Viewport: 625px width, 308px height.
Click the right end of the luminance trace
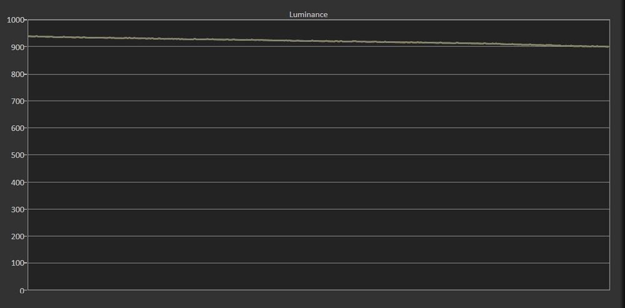pyautogui.click(x=608, y=47)
